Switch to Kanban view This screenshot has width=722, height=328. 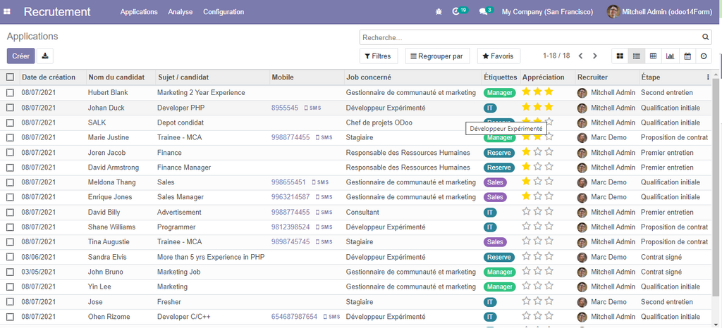tap(620, 56)
